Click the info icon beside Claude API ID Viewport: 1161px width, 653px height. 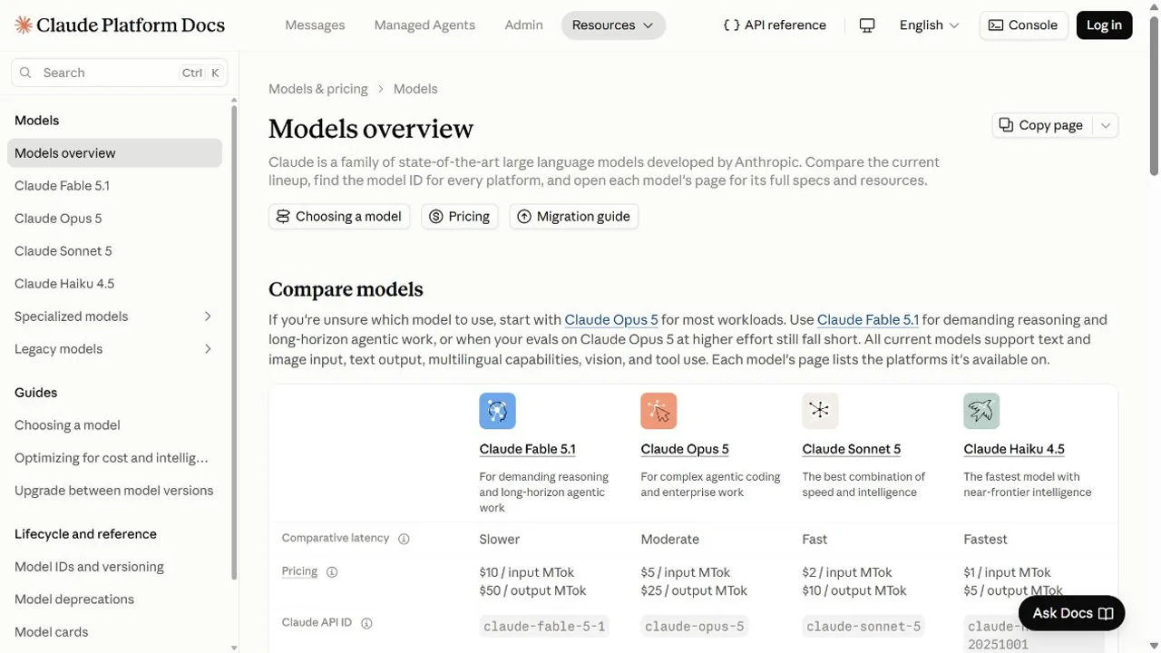click(366, 623)
